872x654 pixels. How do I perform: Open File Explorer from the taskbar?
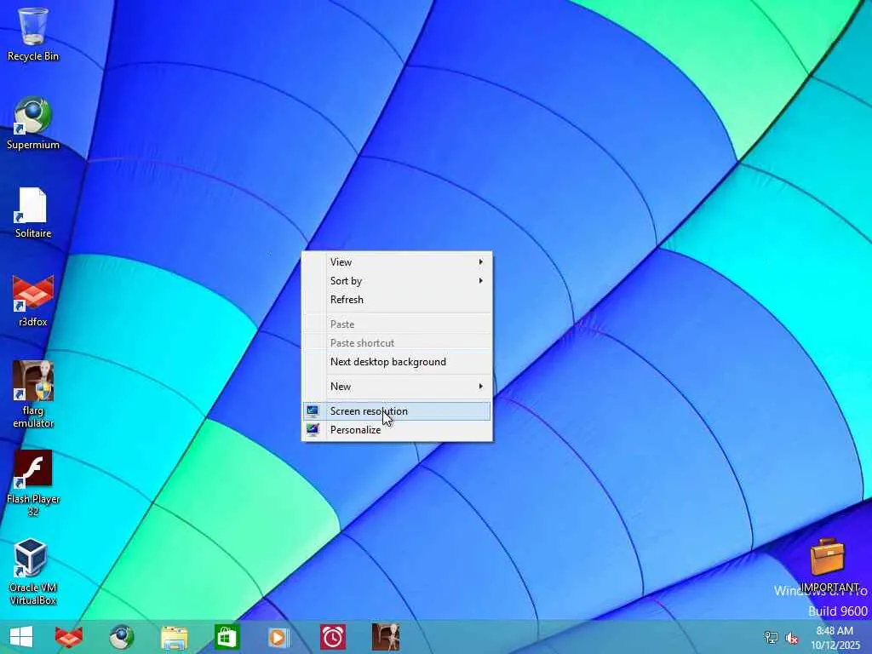click(x=175, y=637)
